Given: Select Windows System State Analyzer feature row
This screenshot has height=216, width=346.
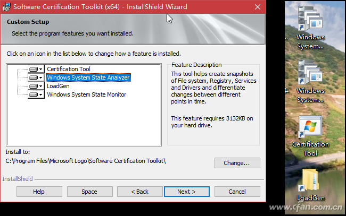Looking at the screenshot, I should 88,77.
